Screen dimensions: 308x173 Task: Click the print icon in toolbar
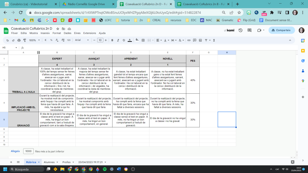(19, 40)
